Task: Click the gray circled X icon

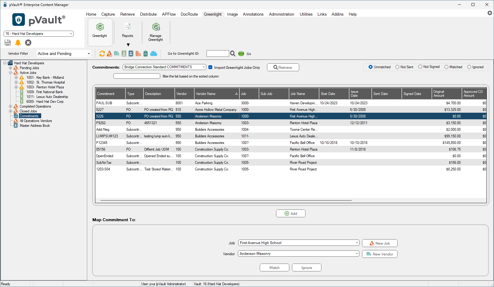Action: (28, 43)
